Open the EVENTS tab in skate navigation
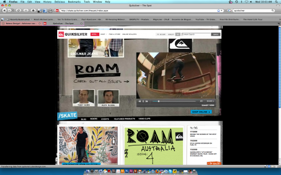This screenshot has height=175, width=281. [105, 119]
